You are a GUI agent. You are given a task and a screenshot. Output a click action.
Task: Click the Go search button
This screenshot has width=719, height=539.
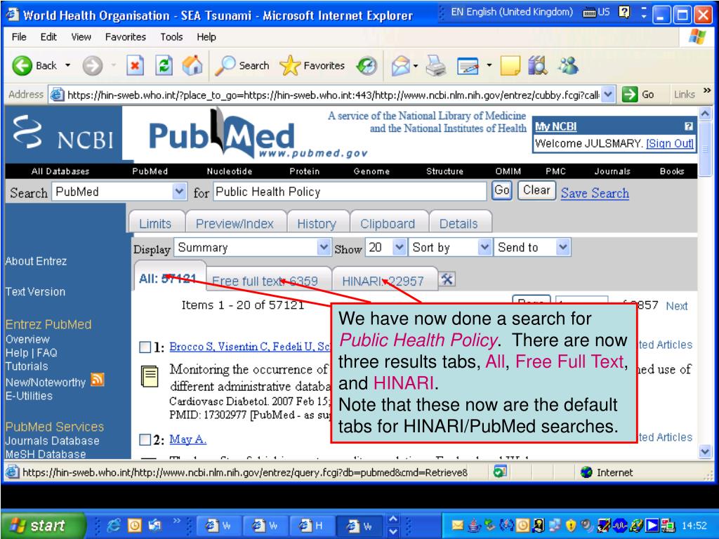502,190
